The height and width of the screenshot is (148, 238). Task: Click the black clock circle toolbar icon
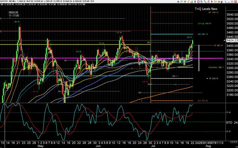click(x=198, y=2)
